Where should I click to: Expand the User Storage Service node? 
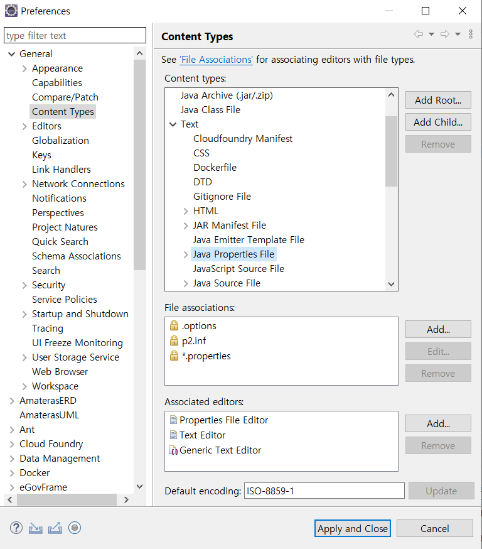(x=24, y=357)
